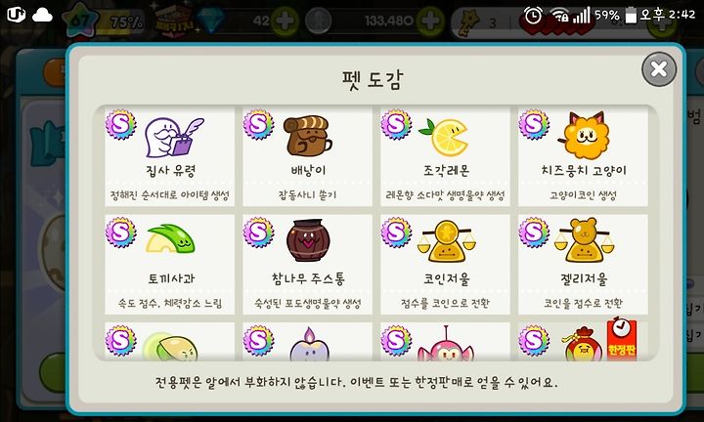
Task: Add coins with the plus button
Action: coord(430,21)
